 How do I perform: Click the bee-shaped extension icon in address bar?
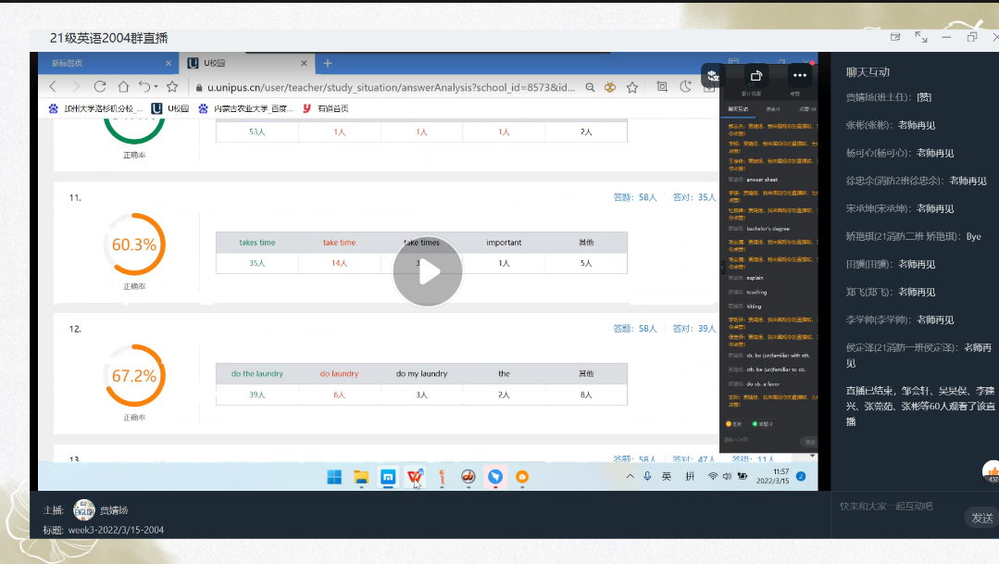(610, 87)
